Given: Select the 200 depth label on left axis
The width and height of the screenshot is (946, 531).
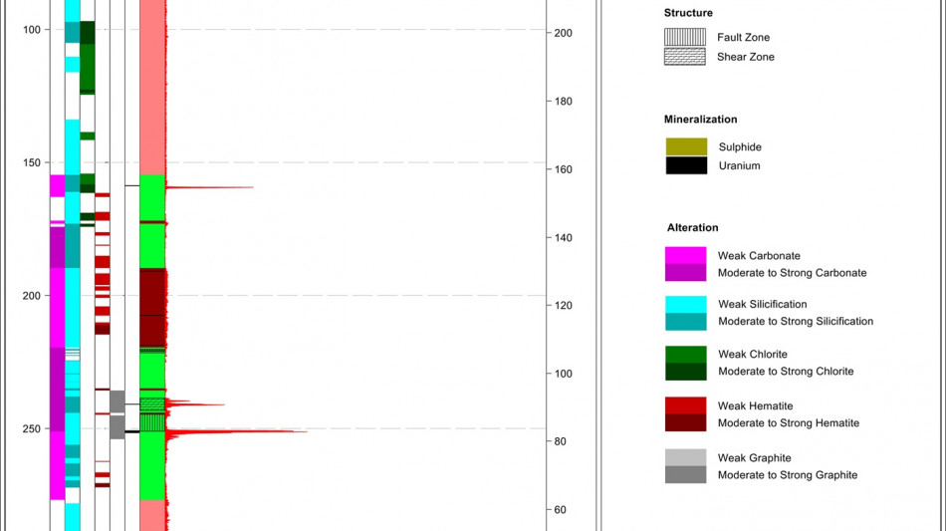Looking at the screenshot, I should [x=33, y=296].
